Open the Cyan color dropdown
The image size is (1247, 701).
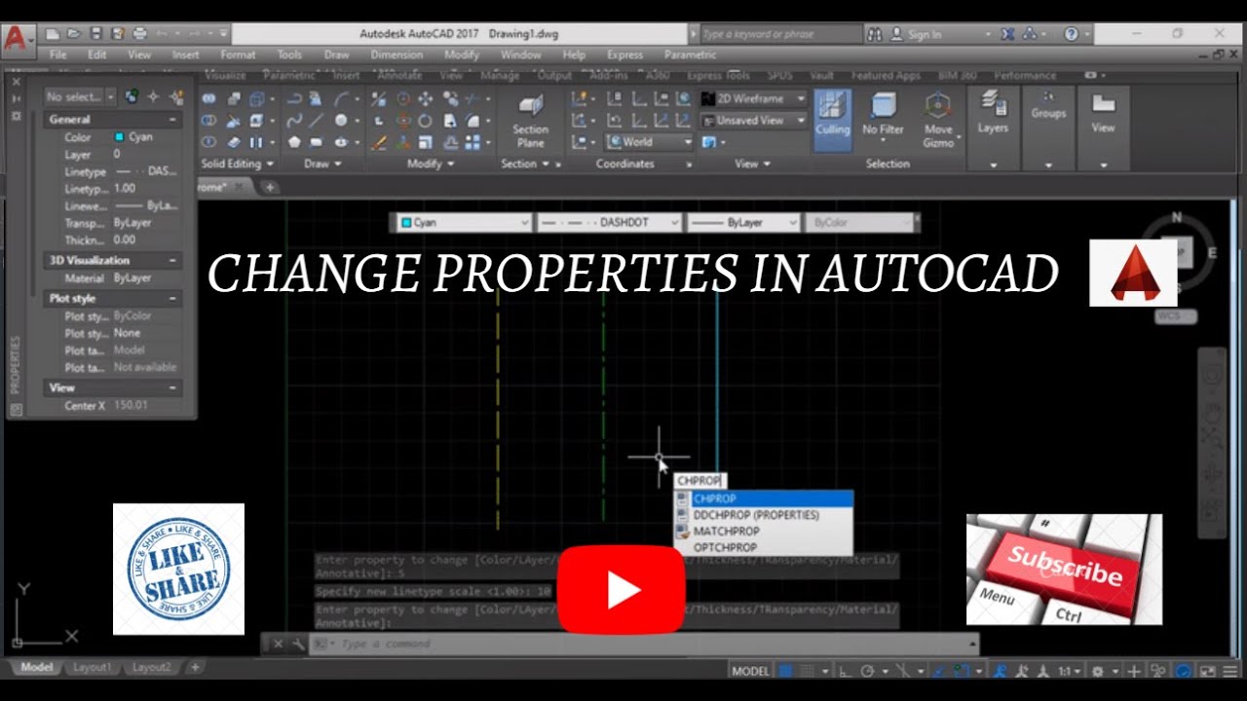[464, 223]
